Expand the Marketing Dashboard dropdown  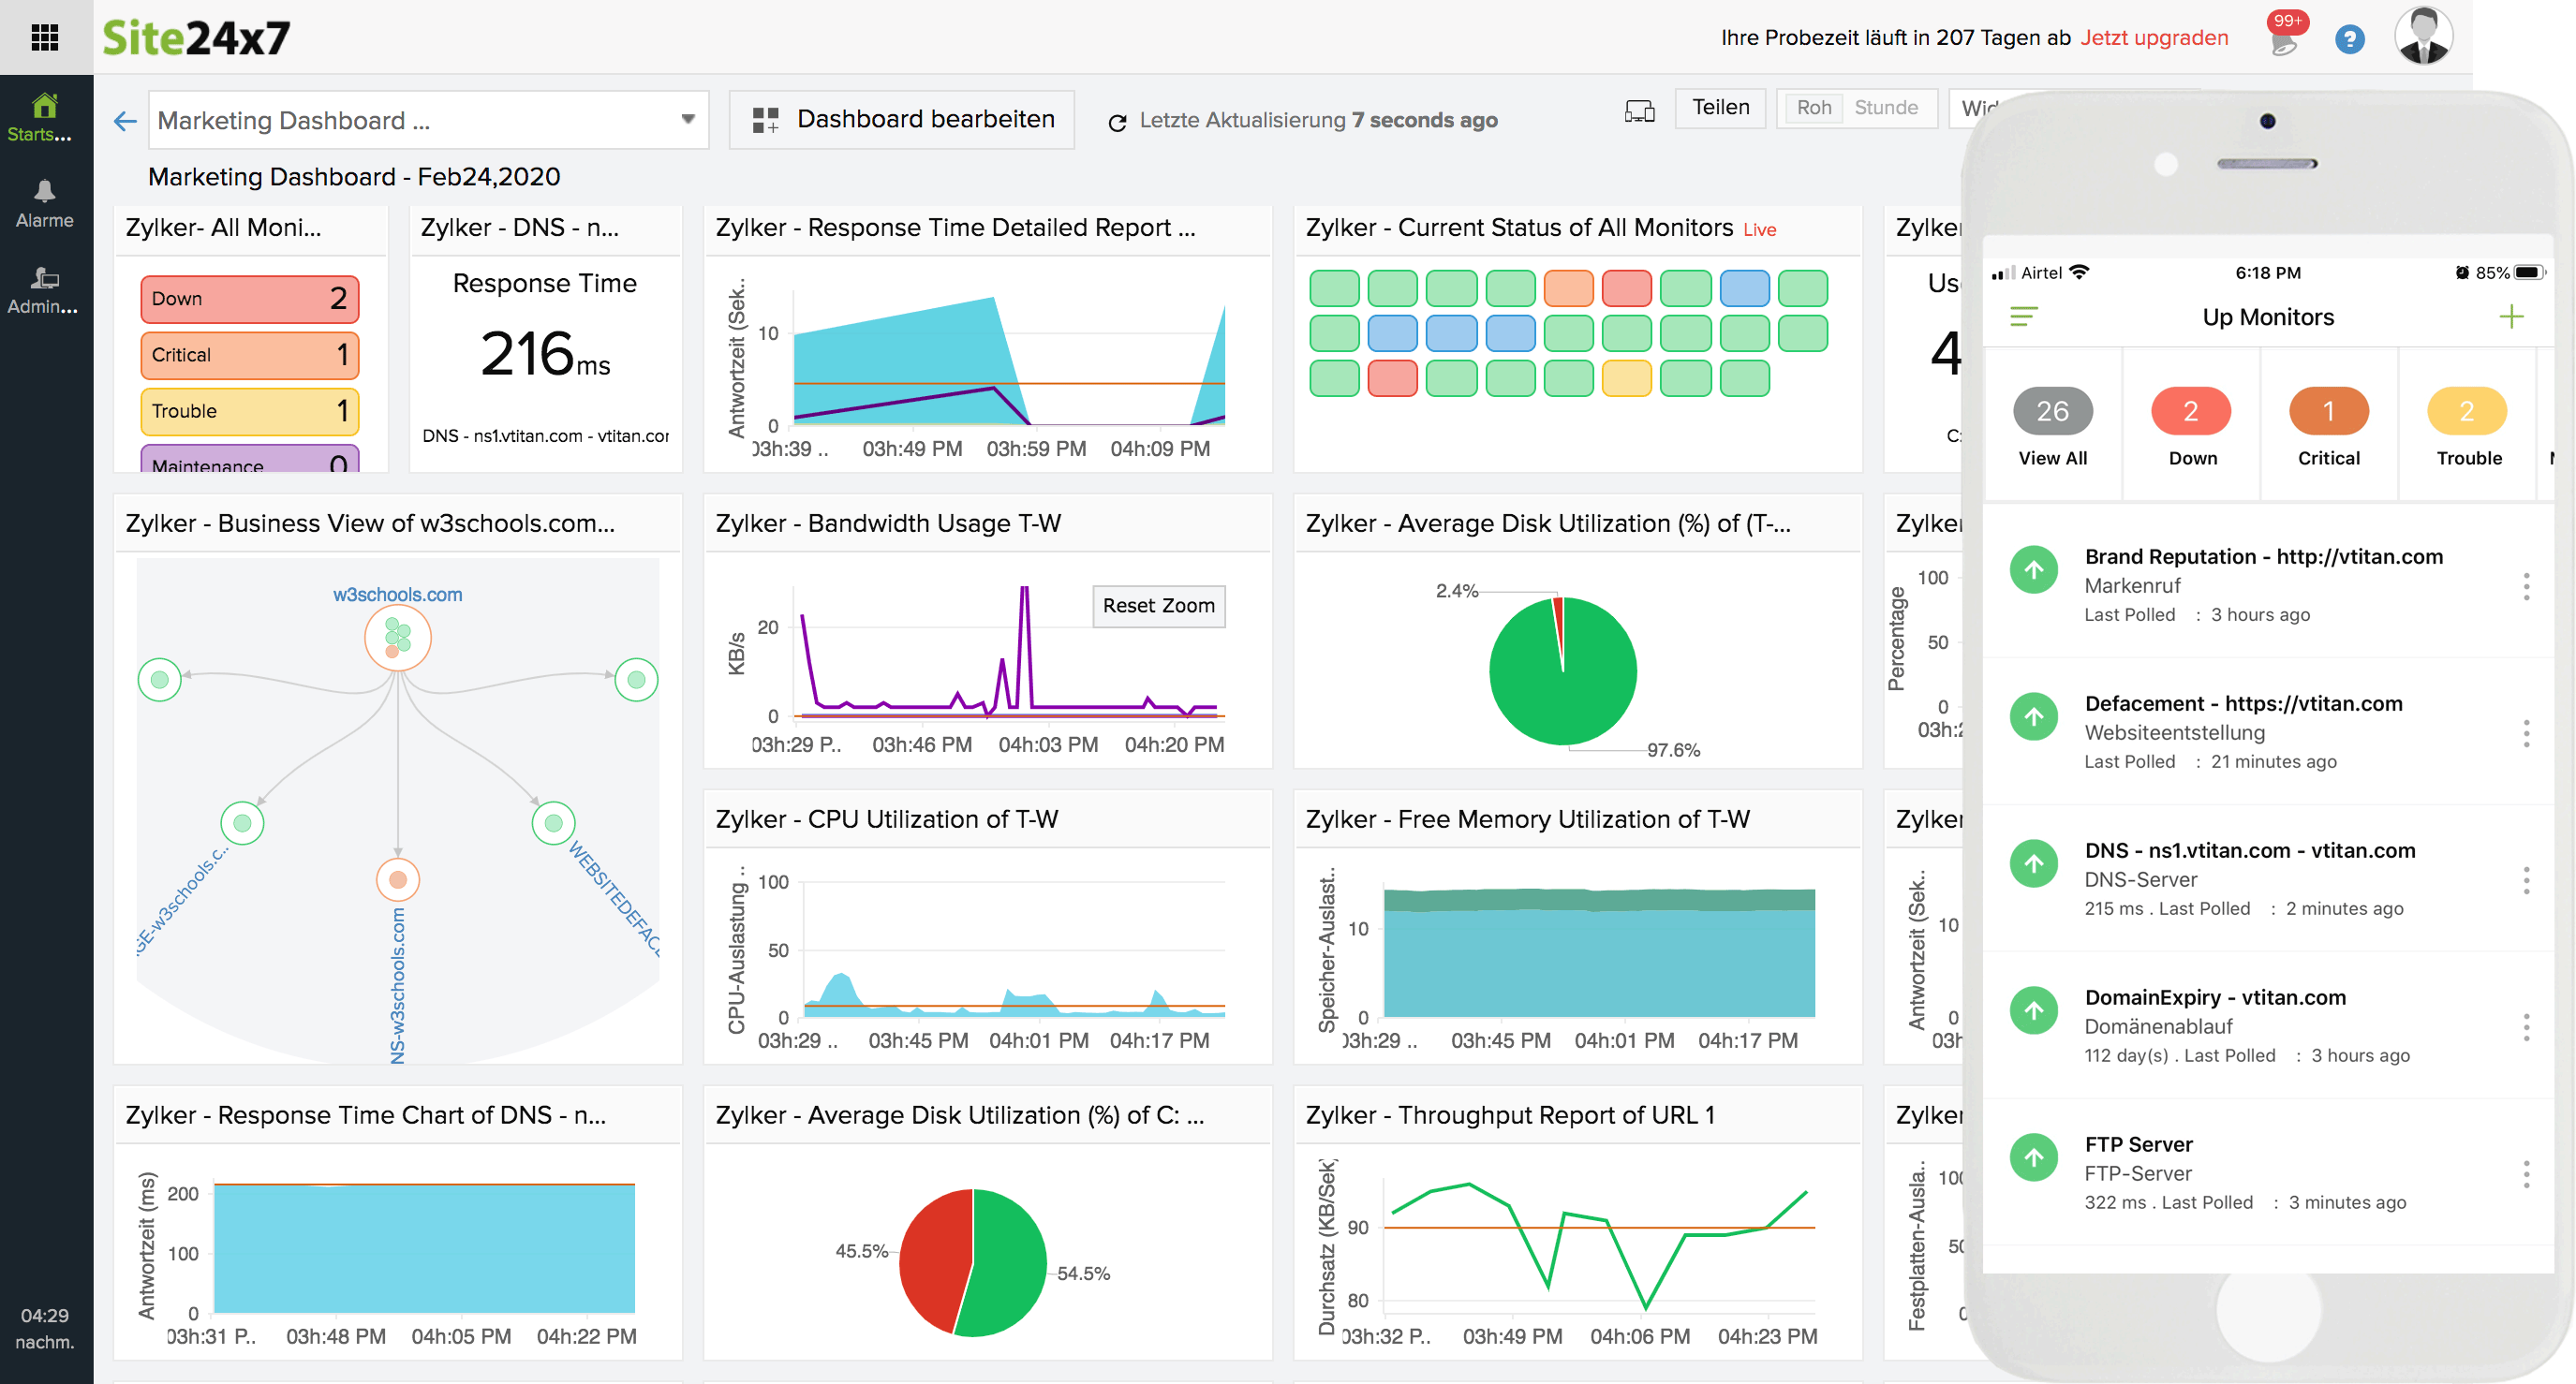(x=687, y=119)
